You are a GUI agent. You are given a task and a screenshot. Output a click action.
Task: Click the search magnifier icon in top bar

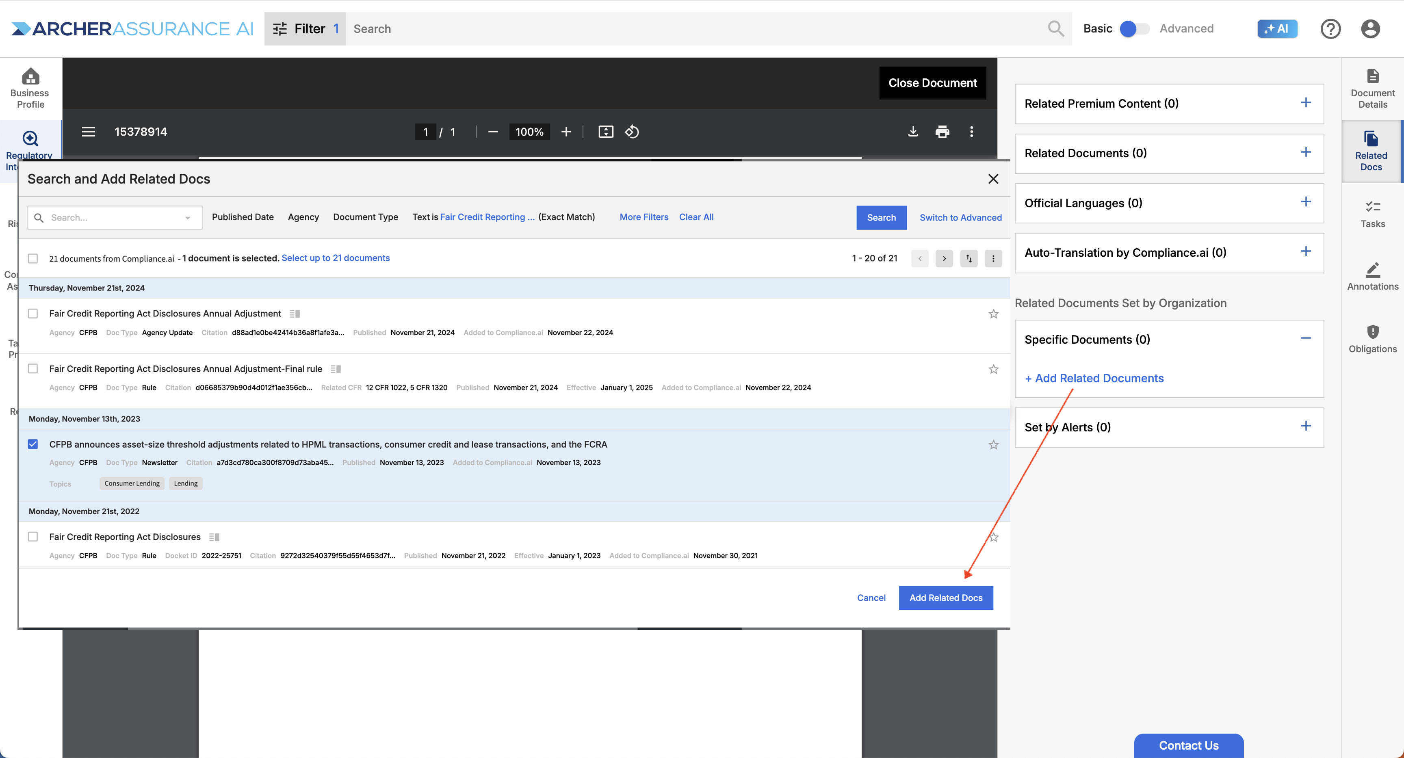(x=1056, y=28)
